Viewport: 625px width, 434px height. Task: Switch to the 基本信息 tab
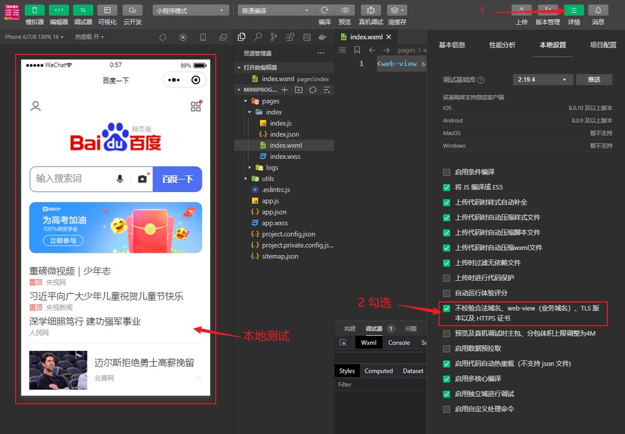[452, 45]
